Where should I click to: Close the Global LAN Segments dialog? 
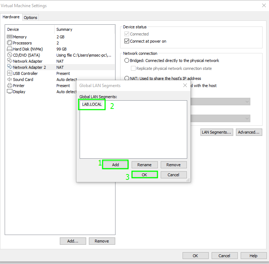click(185, 85)
